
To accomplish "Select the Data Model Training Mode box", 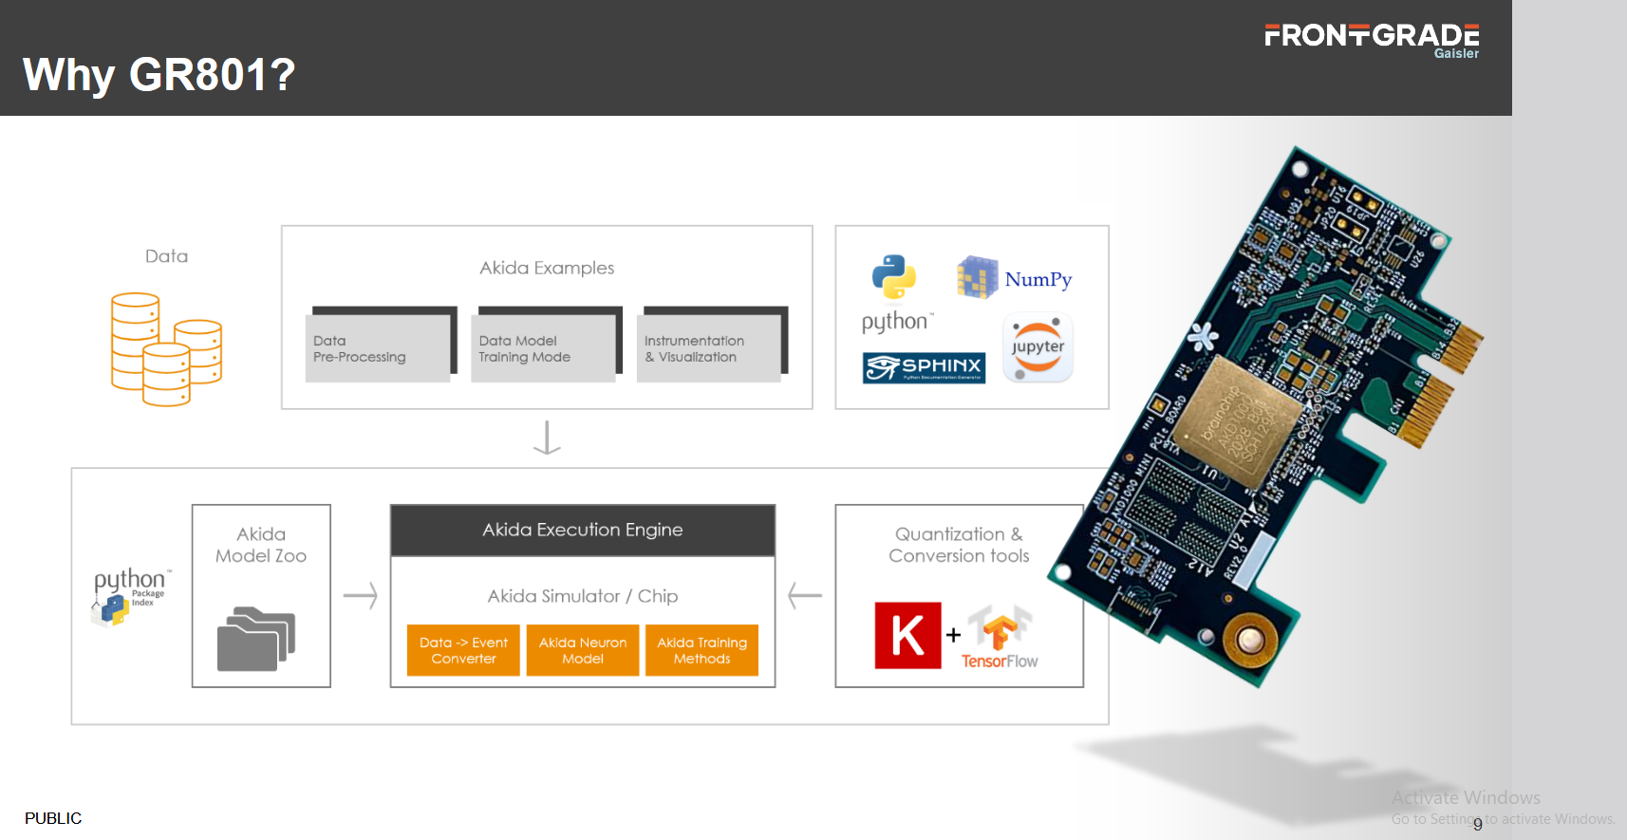I will (x=544, y=348).
